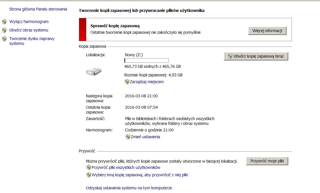Click the Z: drive free space bar
This screenshot has height=193, width=320.
[146, 60]
